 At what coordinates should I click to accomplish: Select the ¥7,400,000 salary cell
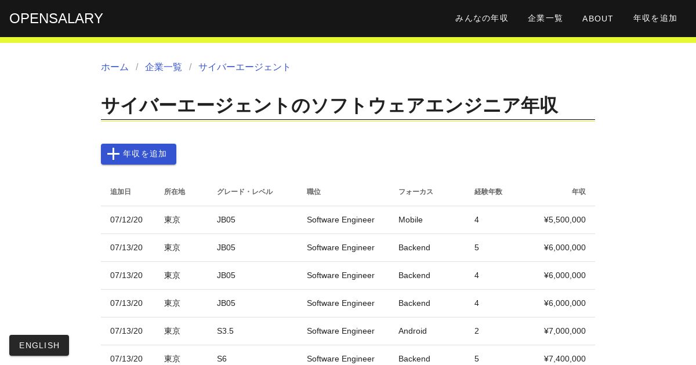pos(565,359)
